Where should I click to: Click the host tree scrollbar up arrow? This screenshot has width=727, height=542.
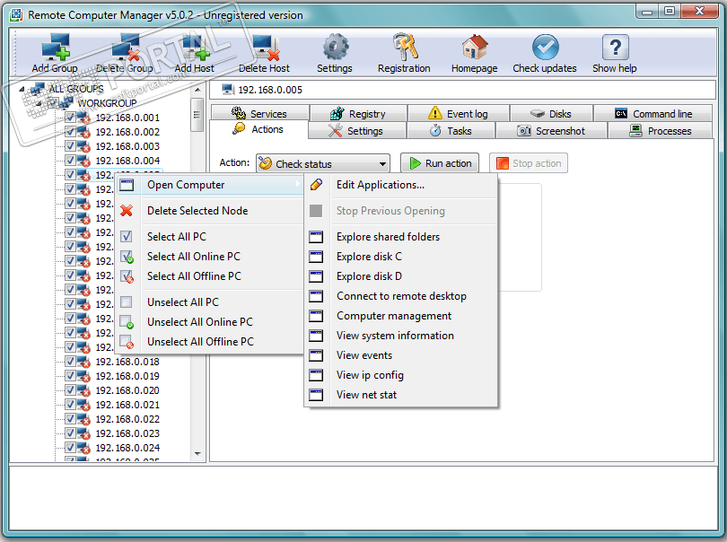tap(197, 90)
